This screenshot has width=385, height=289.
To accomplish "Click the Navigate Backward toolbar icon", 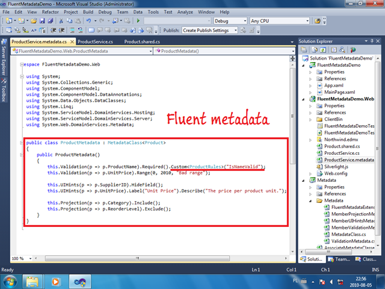I will point(115,21).
